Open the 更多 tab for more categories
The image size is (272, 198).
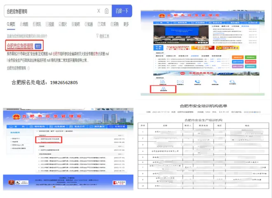coord(126,24)
